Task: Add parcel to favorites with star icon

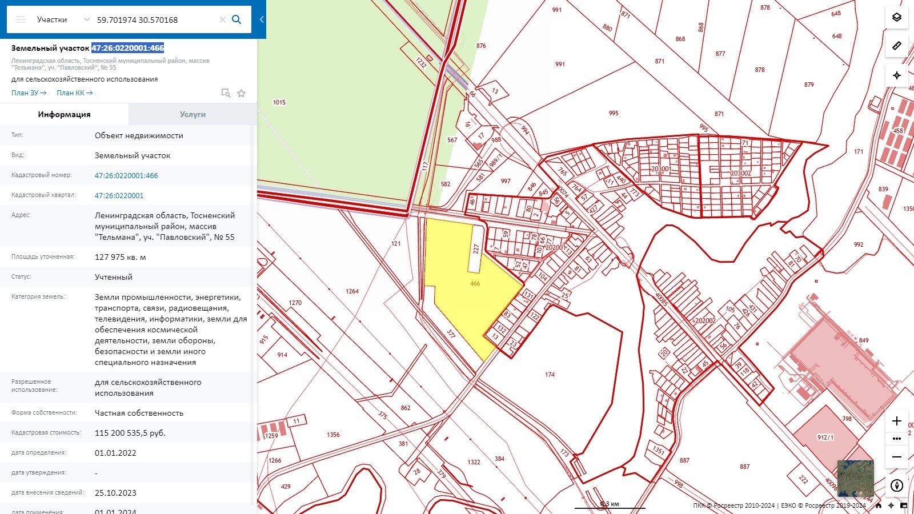Action: [242, 93]
